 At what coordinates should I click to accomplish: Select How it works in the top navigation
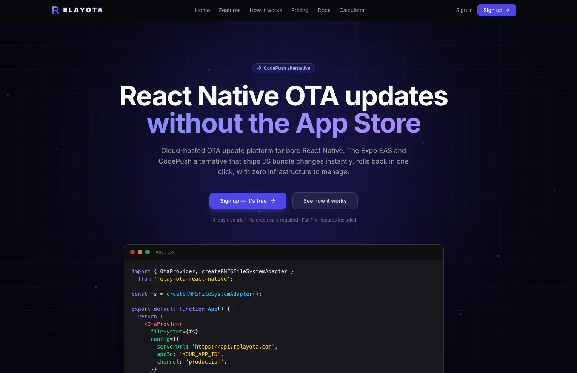[x=266, y=10]
